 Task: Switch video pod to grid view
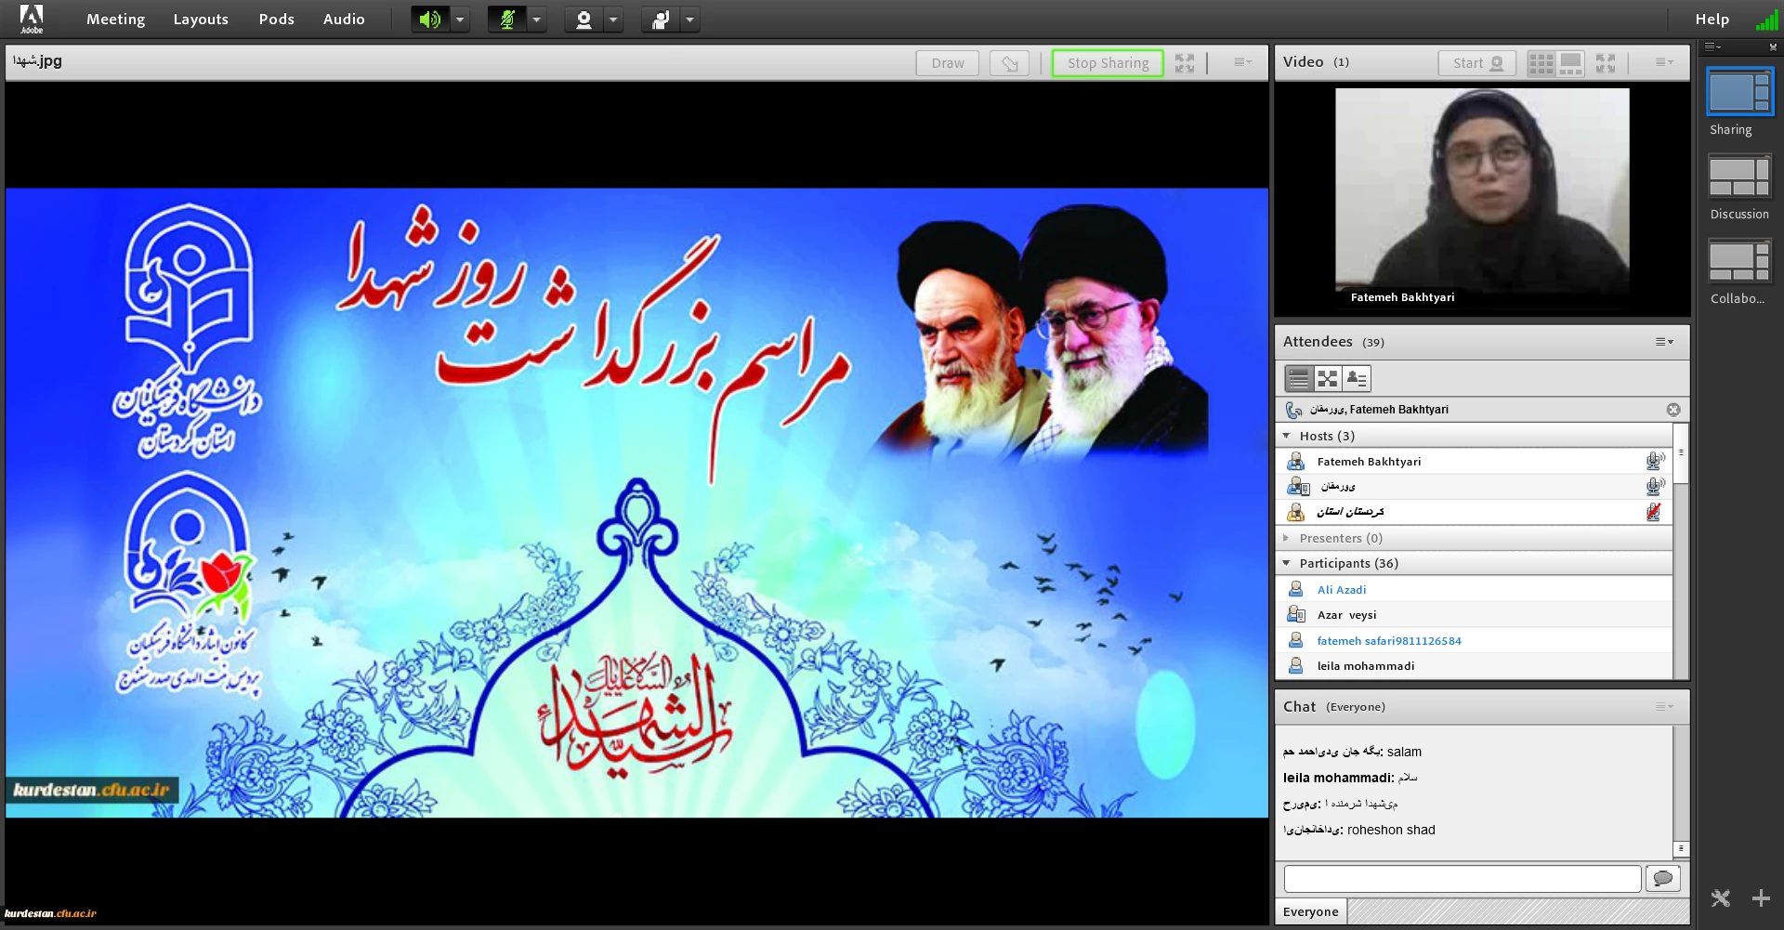pos(1541,63)
